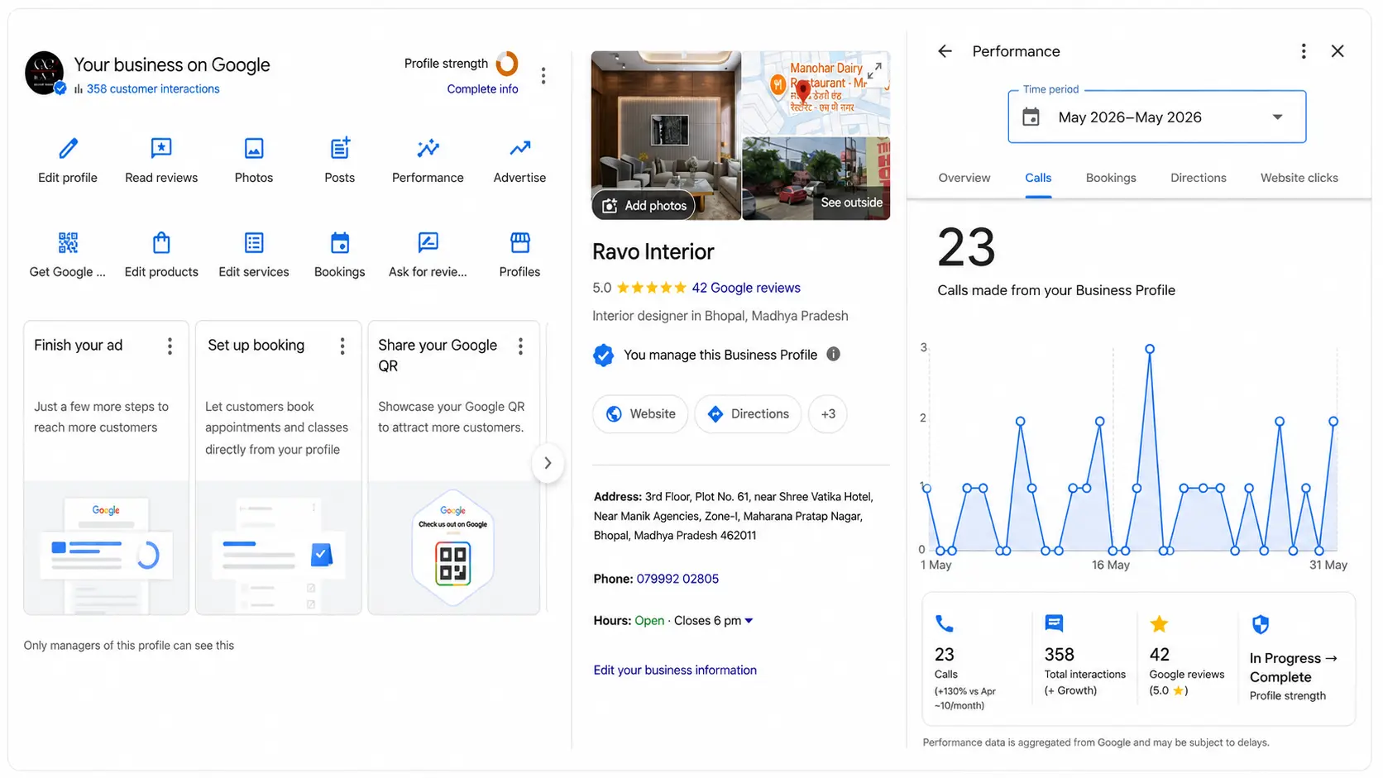Screen dimensions: 1383x778
Task: Click the Profile strength shield icon
Action: point(1261,624)
